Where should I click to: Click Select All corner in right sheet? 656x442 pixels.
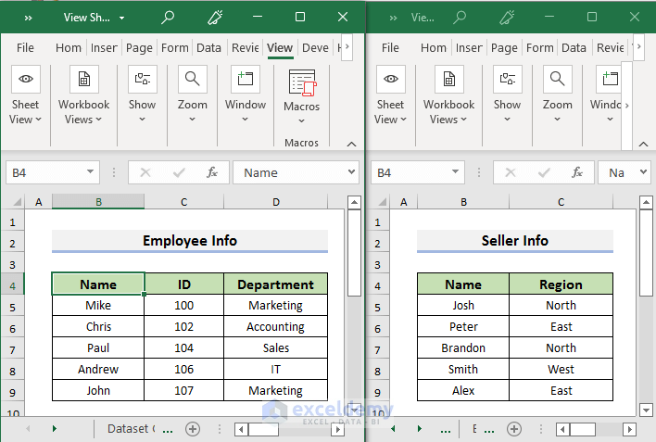(x=382, y=202)
